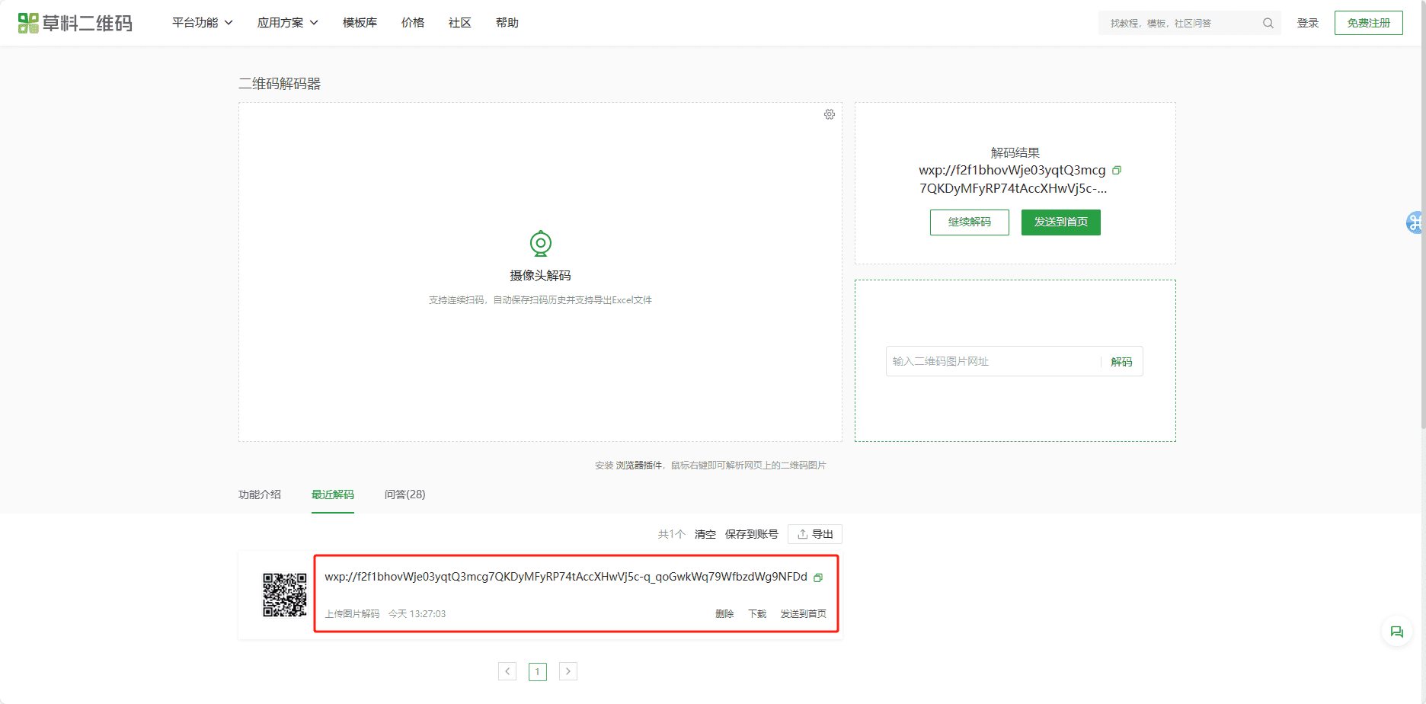Select the 最近解码 tab
Screen dimensions: 1426x704
[333, 494]
